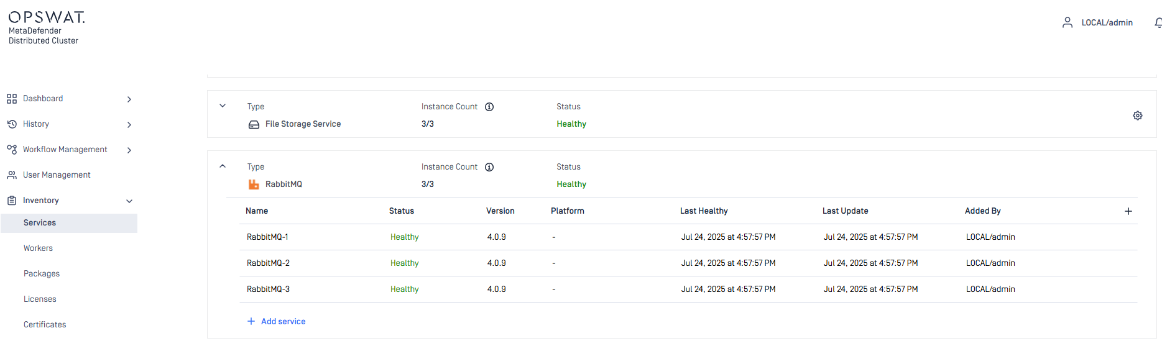
Task: Open the Workers page in sidebar
Action: point(38,248)
